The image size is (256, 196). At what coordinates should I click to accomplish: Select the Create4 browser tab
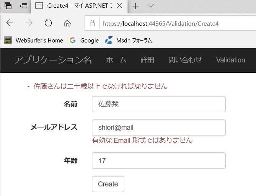[77, 6]
